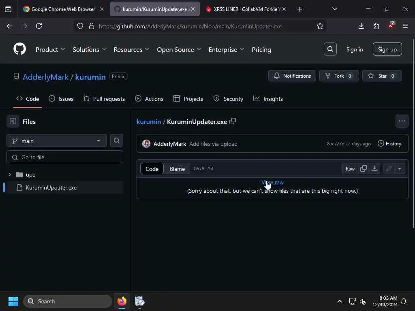Screen dimensions: 415x311
Task: Click the Sign up button
Action: [x=387, y=49]
